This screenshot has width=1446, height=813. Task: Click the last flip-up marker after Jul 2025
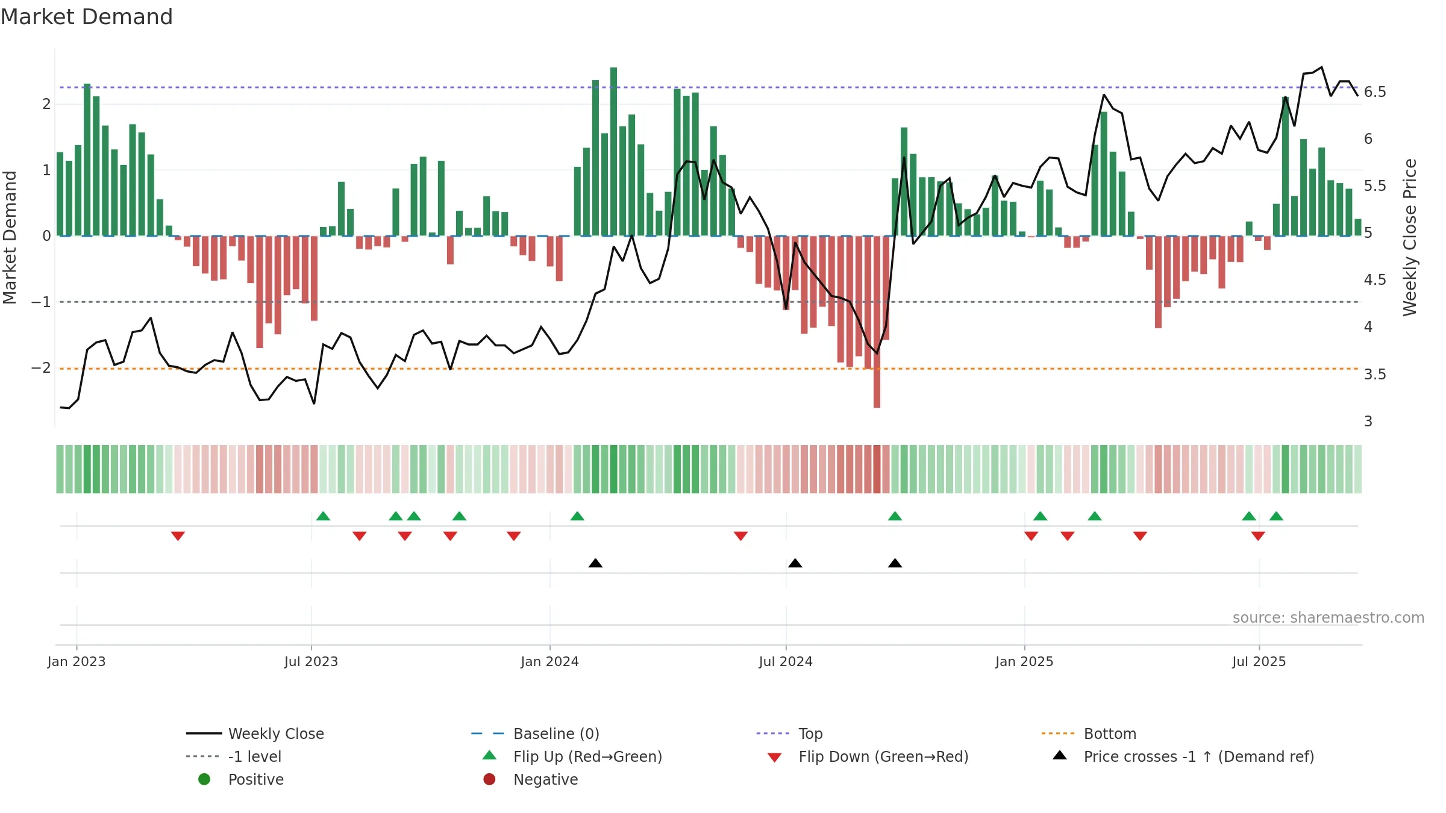1276,516
